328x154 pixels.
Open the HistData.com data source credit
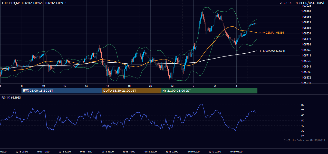tap(304, 140)
